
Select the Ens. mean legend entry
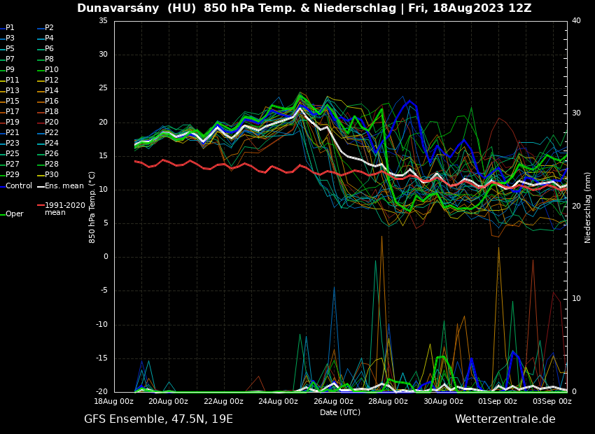pyautogui.click(x=64, y=186)
